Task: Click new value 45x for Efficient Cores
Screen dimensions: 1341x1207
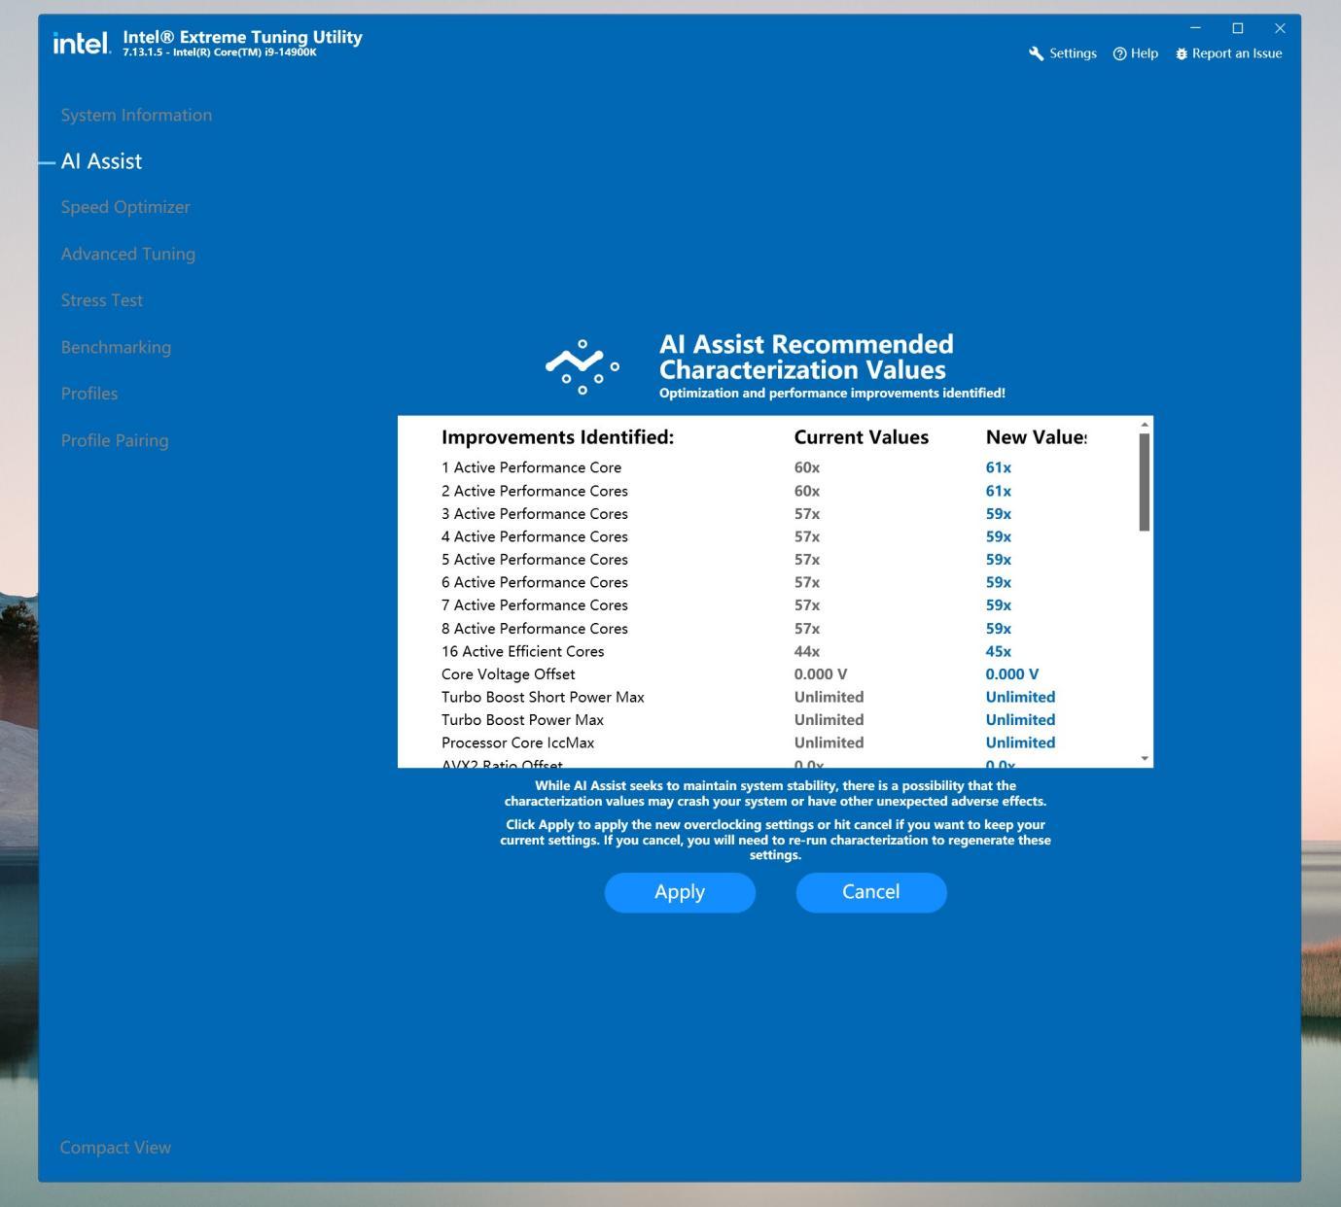Action: click(x=999, y=651)
